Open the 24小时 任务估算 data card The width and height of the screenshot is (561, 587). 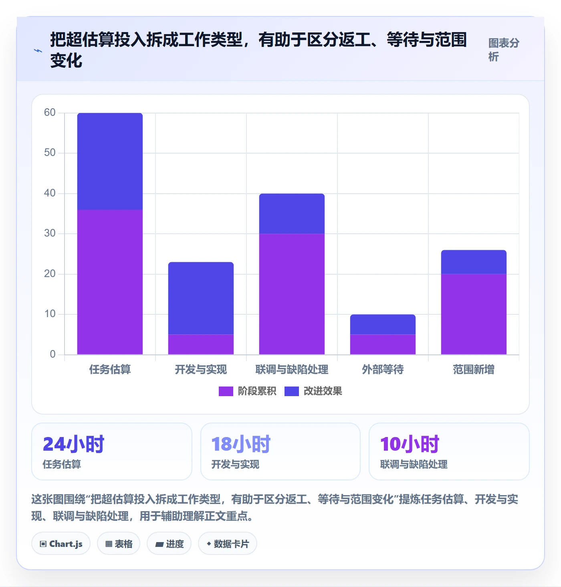point(112,451)
